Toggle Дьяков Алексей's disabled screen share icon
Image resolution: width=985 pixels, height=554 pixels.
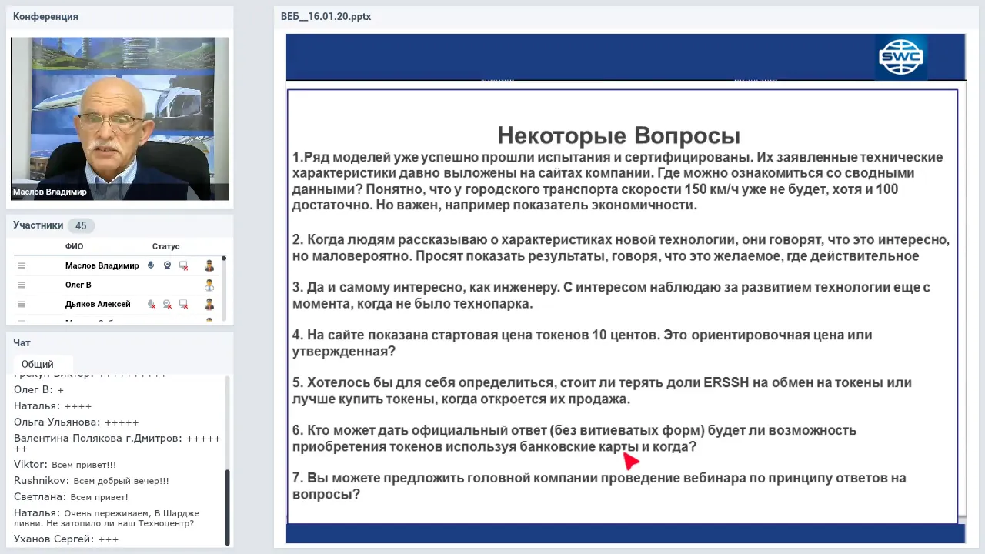point(184,305)
